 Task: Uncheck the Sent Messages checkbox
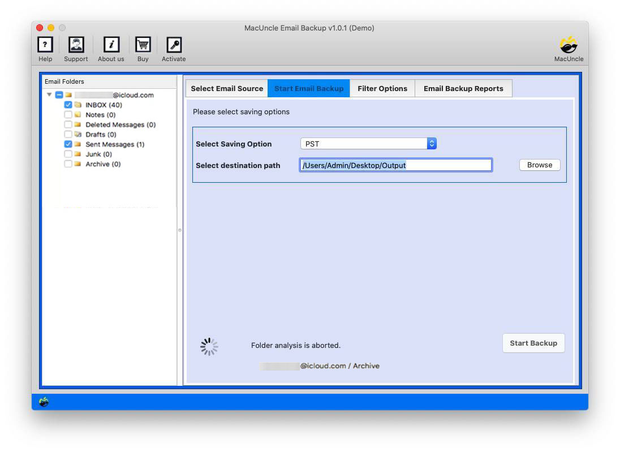click(68, 145)
